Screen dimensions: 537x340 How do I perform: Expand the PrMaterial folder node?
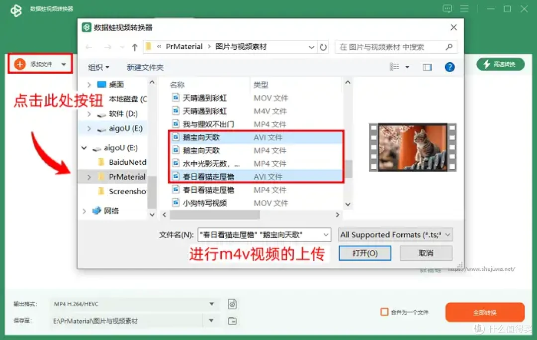tap(89, 177)
